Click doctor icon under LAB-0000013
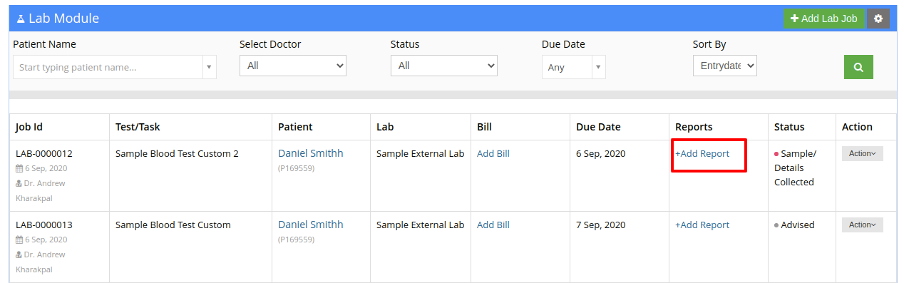This screenshot has height=283, width=904. (19, 254)
